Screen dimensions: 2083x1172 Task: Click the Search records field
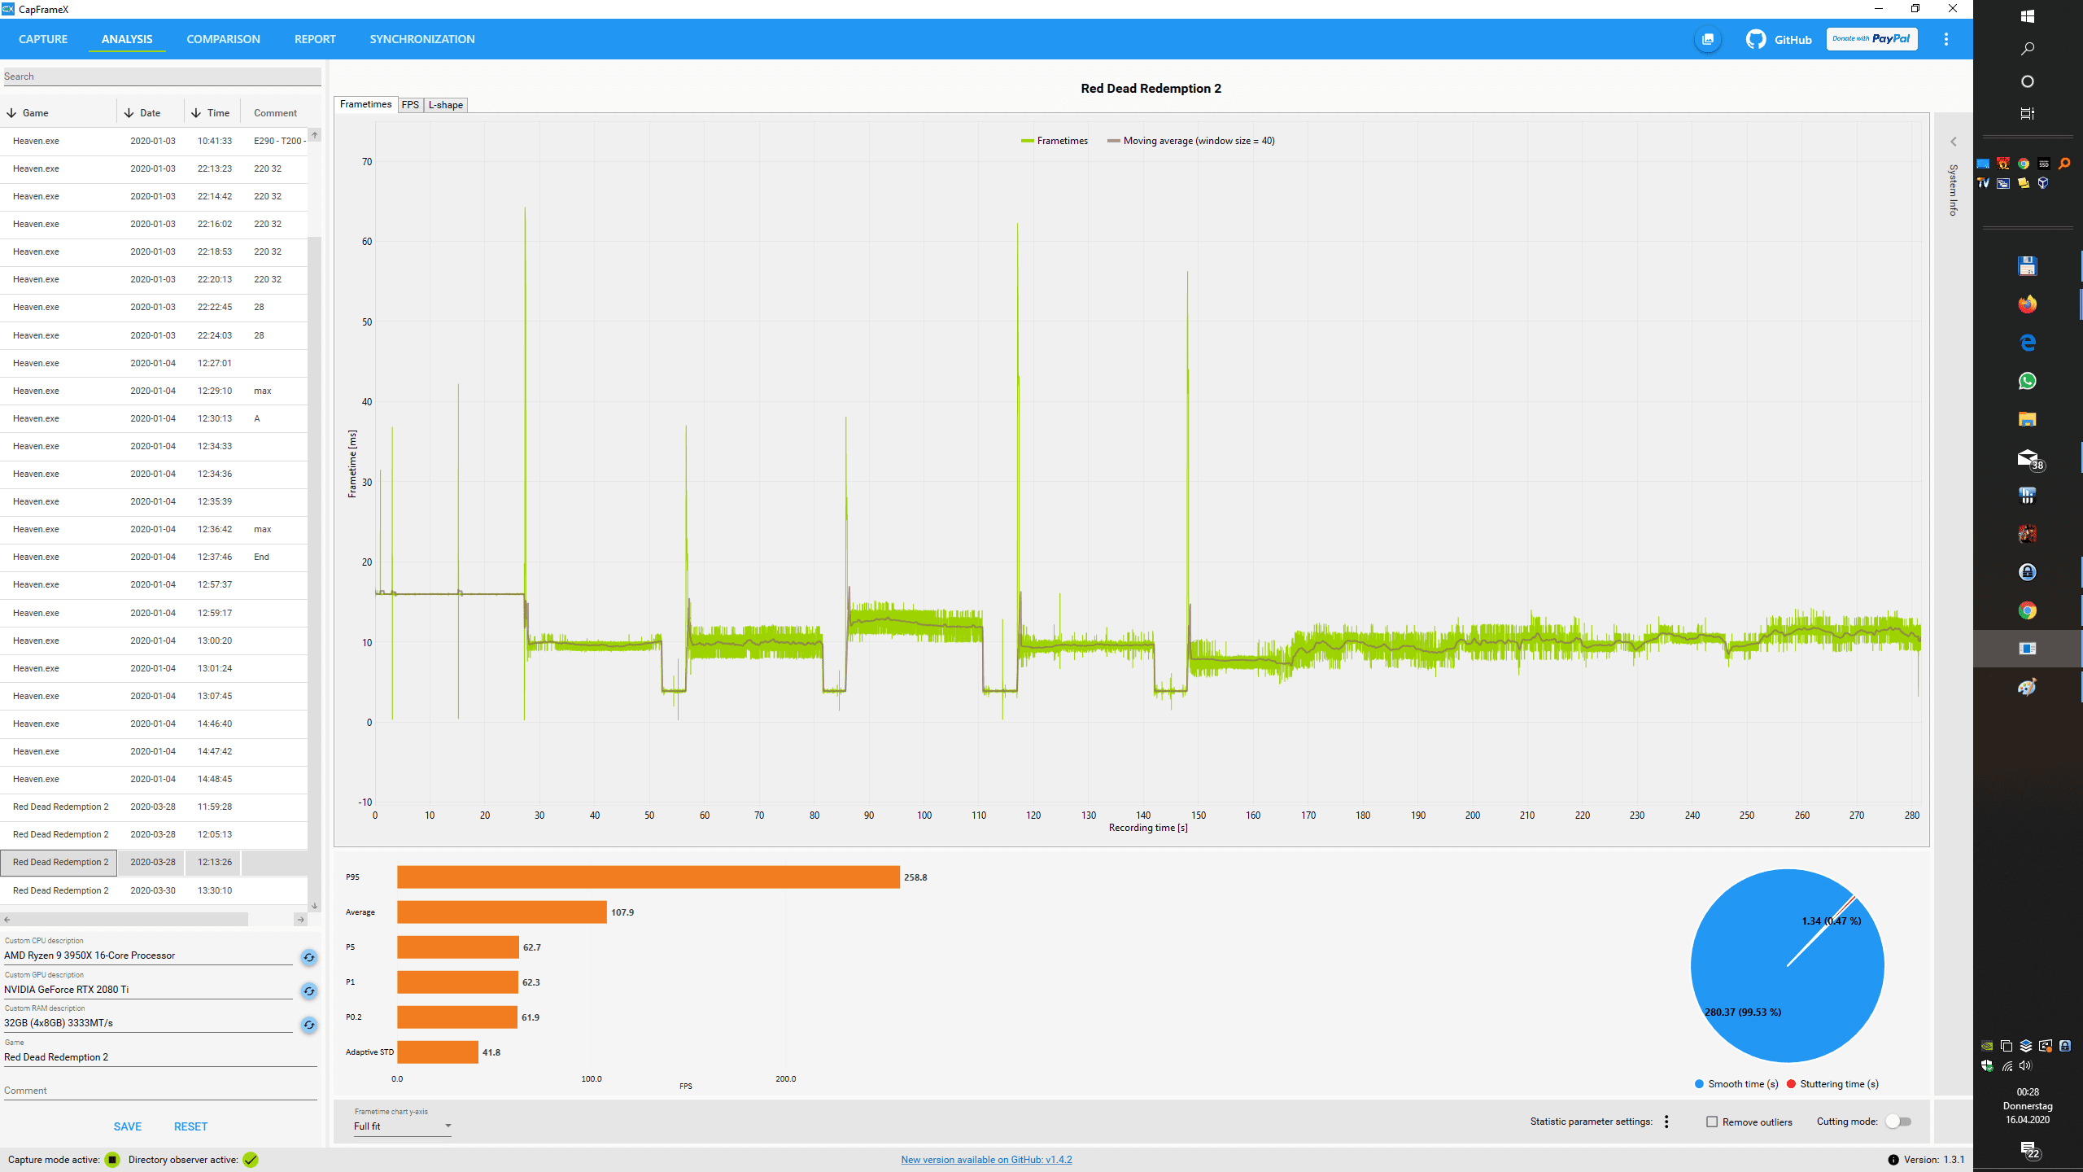click(x=161, y=77)
